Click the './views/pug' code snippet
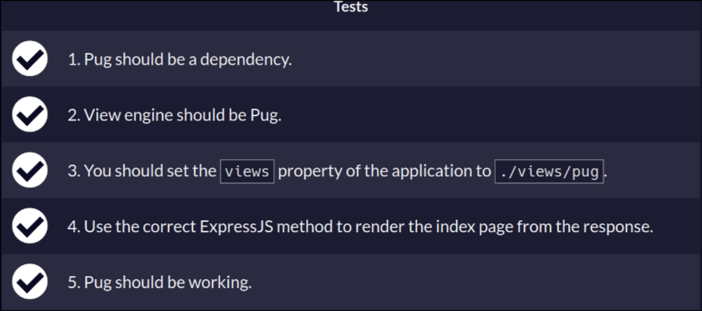702x311 pixels. tap(549, 171)
